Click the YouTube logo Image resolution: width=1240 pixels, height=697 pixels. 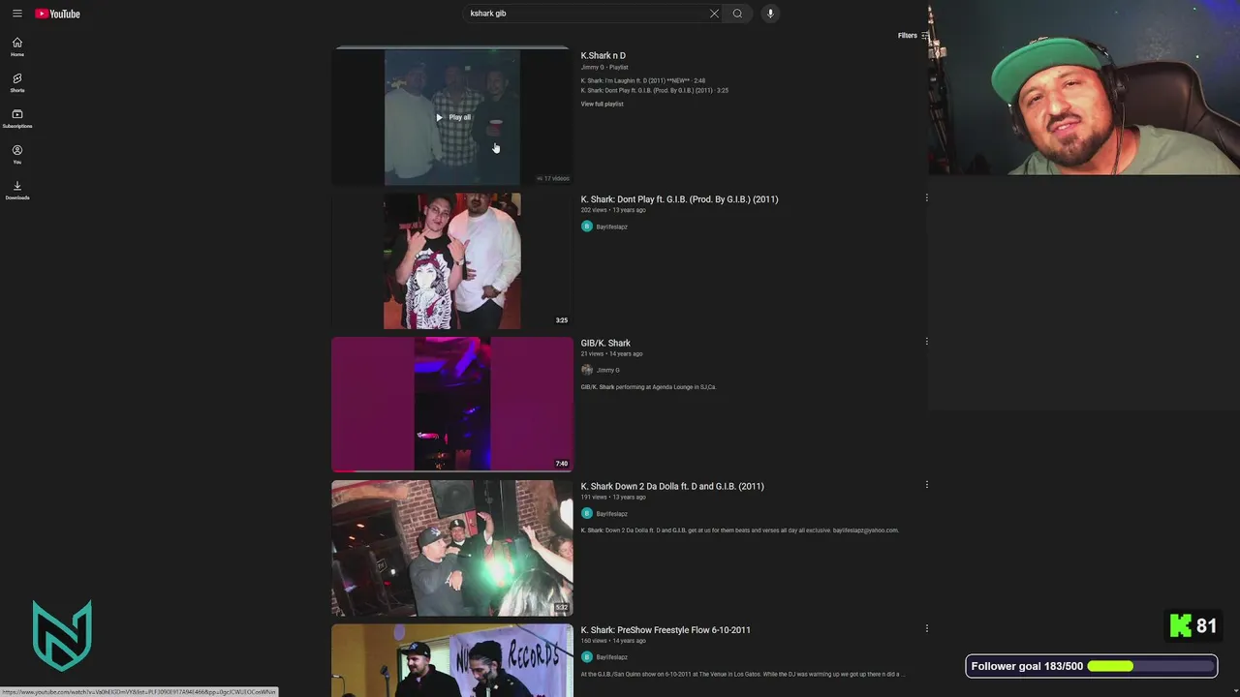click(57, 14)
